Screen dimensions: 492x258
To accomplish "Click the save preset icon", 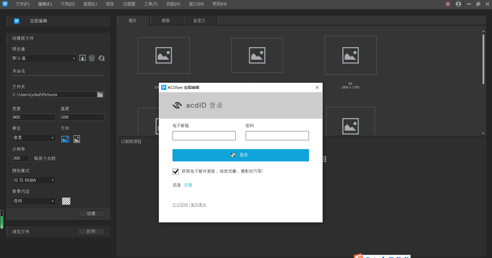I will pos(82,58).
